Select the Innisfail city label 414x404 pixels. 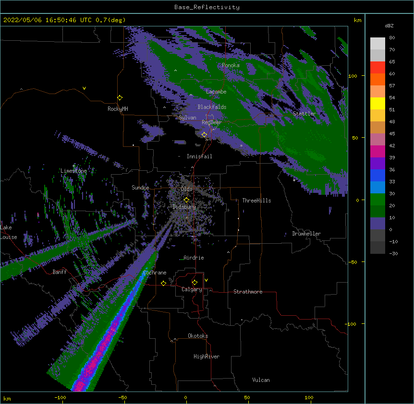pos(199,156)
